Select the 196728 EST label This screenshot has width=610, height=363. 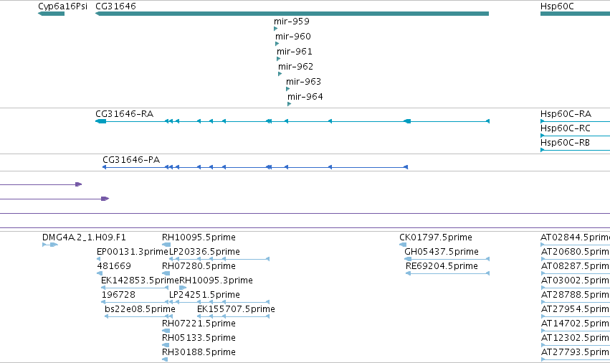click(x=119, y=296)
